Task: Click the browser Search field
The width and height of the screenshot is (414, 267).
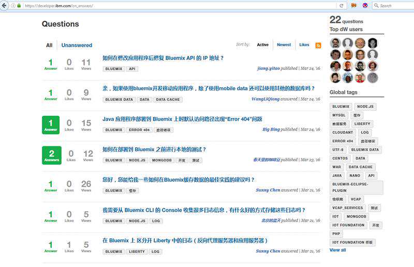Action: tap(393, 6)
